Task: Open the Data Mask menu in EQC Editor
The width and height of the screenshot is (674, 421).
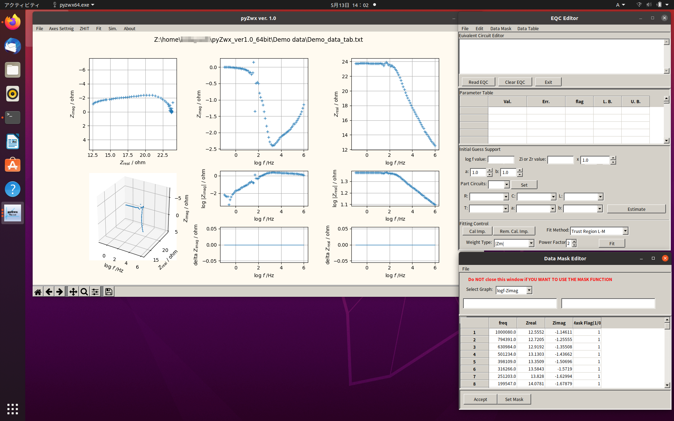Action: coord(501,29)
